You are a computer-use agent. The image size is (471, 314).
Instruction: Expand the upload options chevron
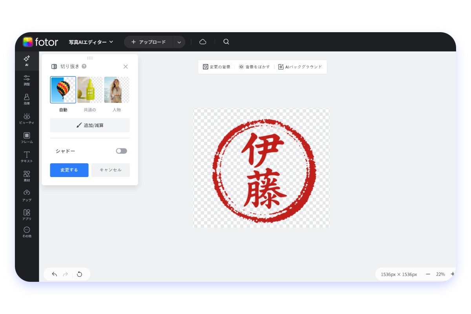[x=179, y=42]
